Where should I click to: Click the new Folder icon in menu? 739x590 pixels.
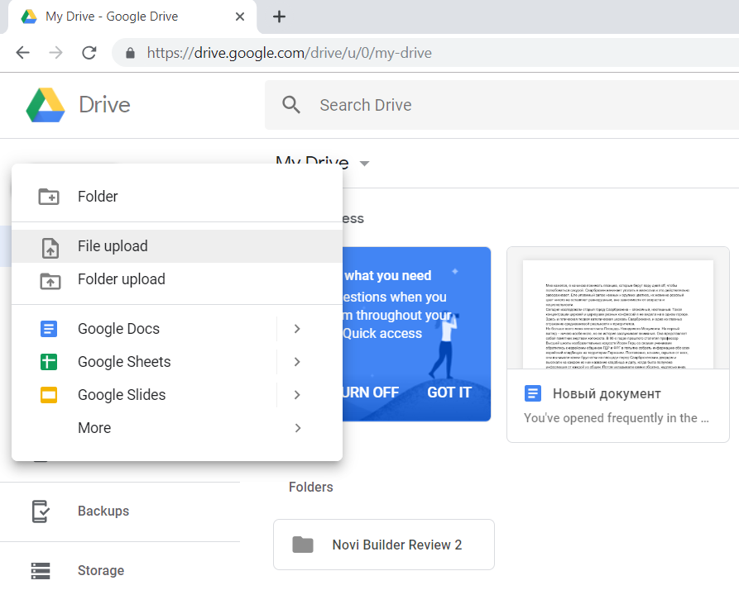pyautogui.click(x=50, y=197)
